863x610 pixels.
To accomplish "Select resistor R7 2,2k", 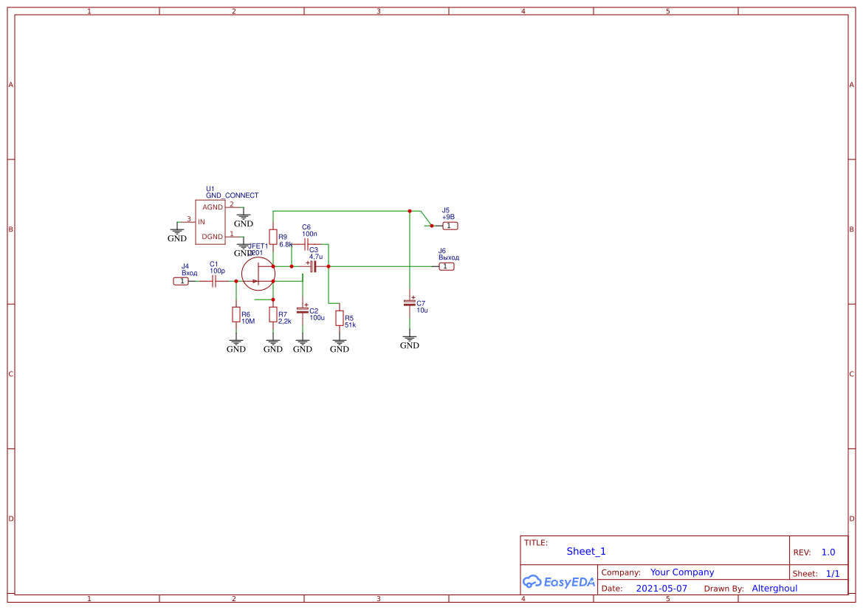I will 272,316.
